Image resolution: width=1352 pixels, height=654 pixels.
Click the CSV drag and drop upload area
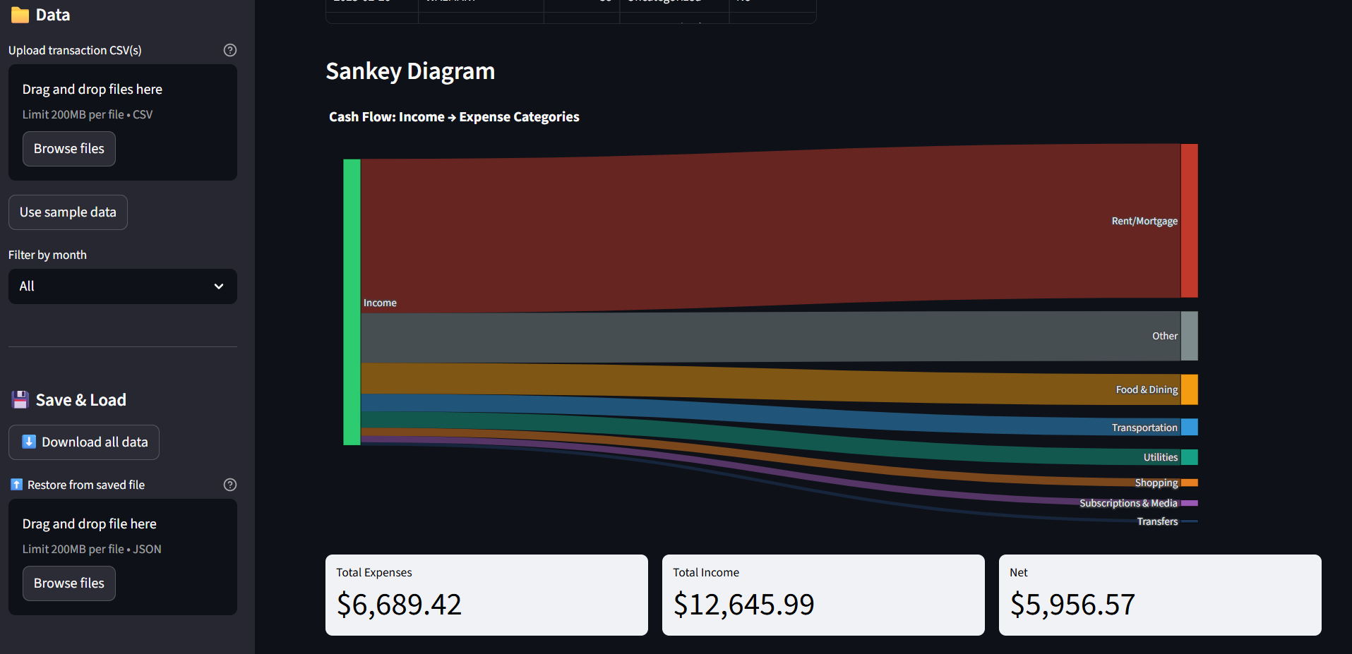(x=123, y=123)
